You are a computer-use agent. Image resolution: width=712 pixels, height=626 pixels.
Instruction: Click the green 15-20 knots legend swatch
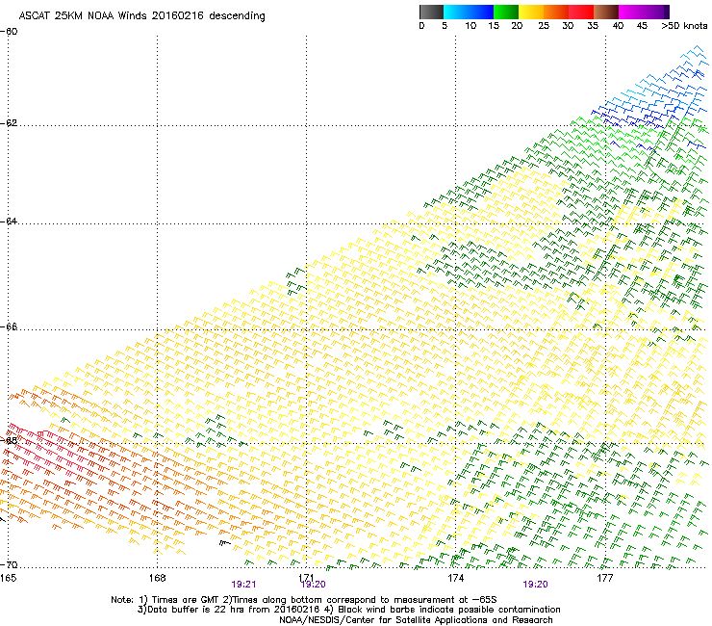[x=506, y=12]
